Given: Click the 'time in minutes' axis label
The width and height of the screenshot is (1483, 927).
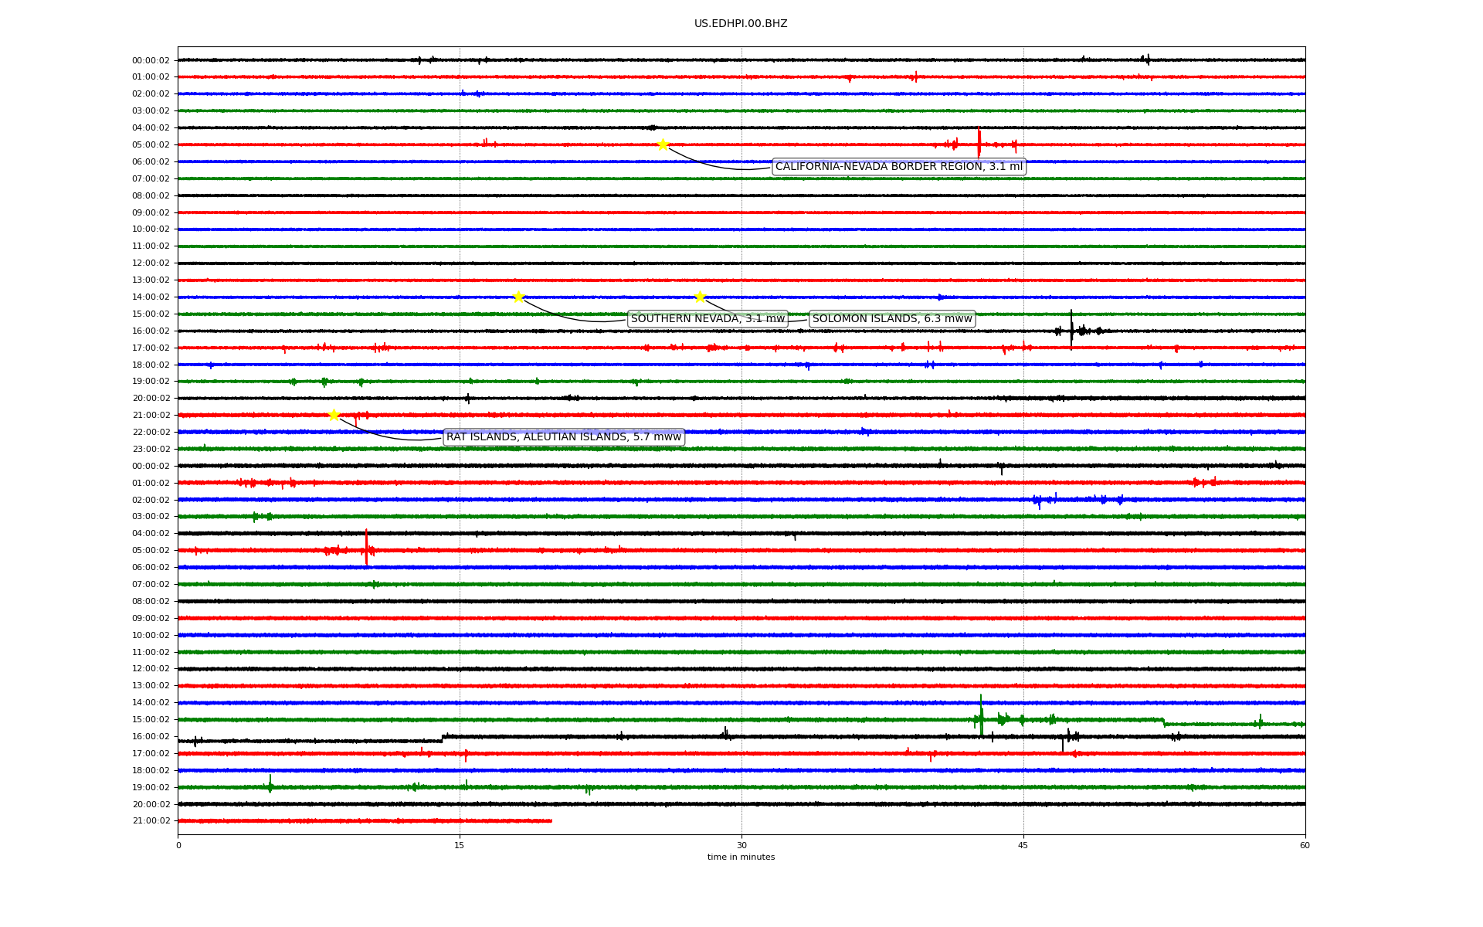Looking at the screenshot, I should pyautogui.click(x=741, y=857).
